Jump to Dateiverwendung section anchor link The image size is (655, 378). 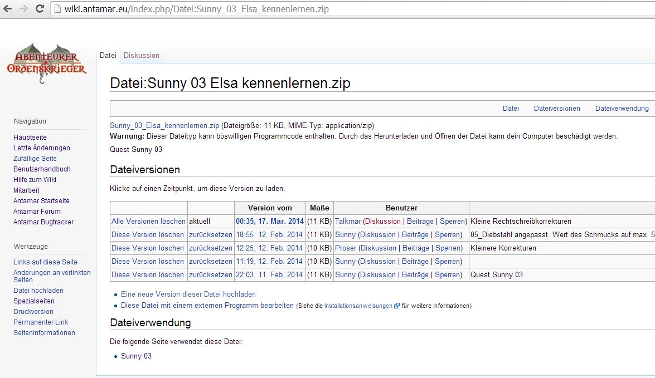point(622,109)
